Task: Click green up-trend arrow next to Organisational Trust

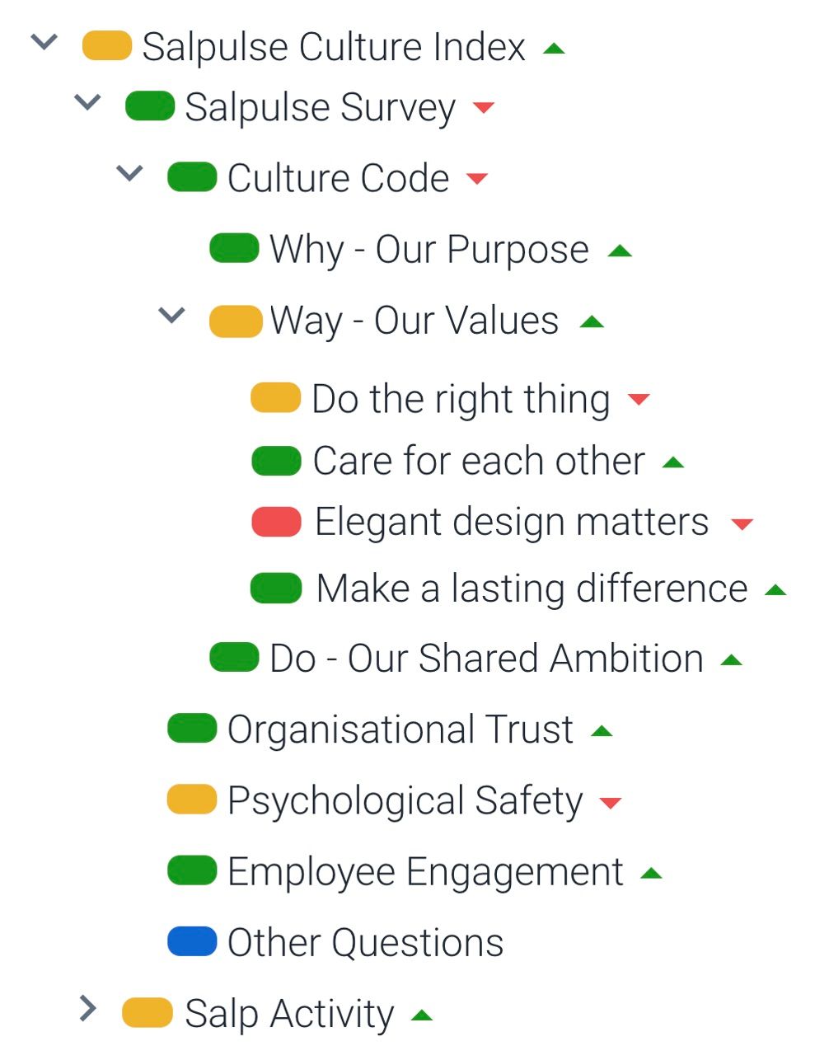Action: 602,730
